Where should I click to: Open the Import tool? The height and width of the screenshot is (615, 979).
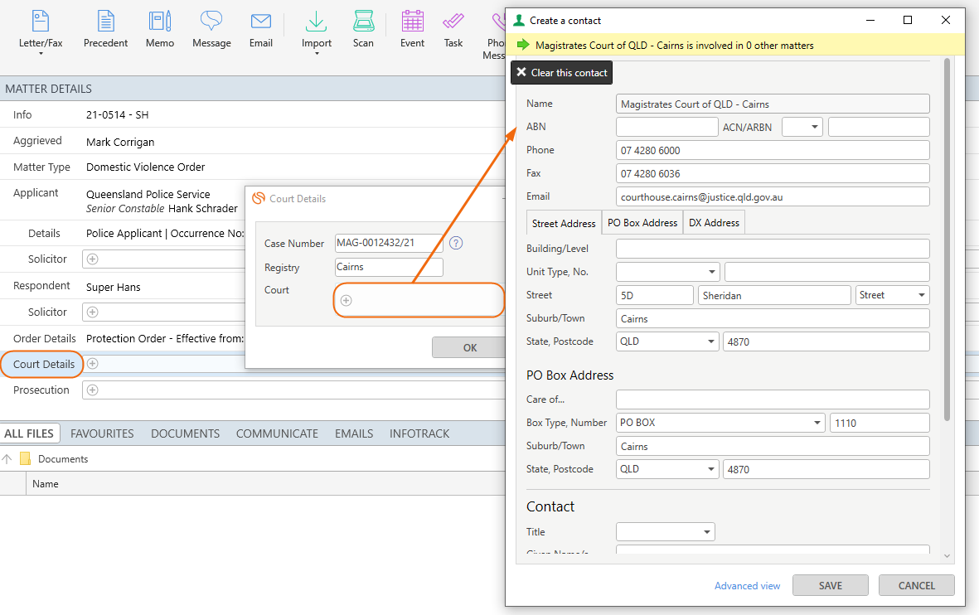(317, 29)
